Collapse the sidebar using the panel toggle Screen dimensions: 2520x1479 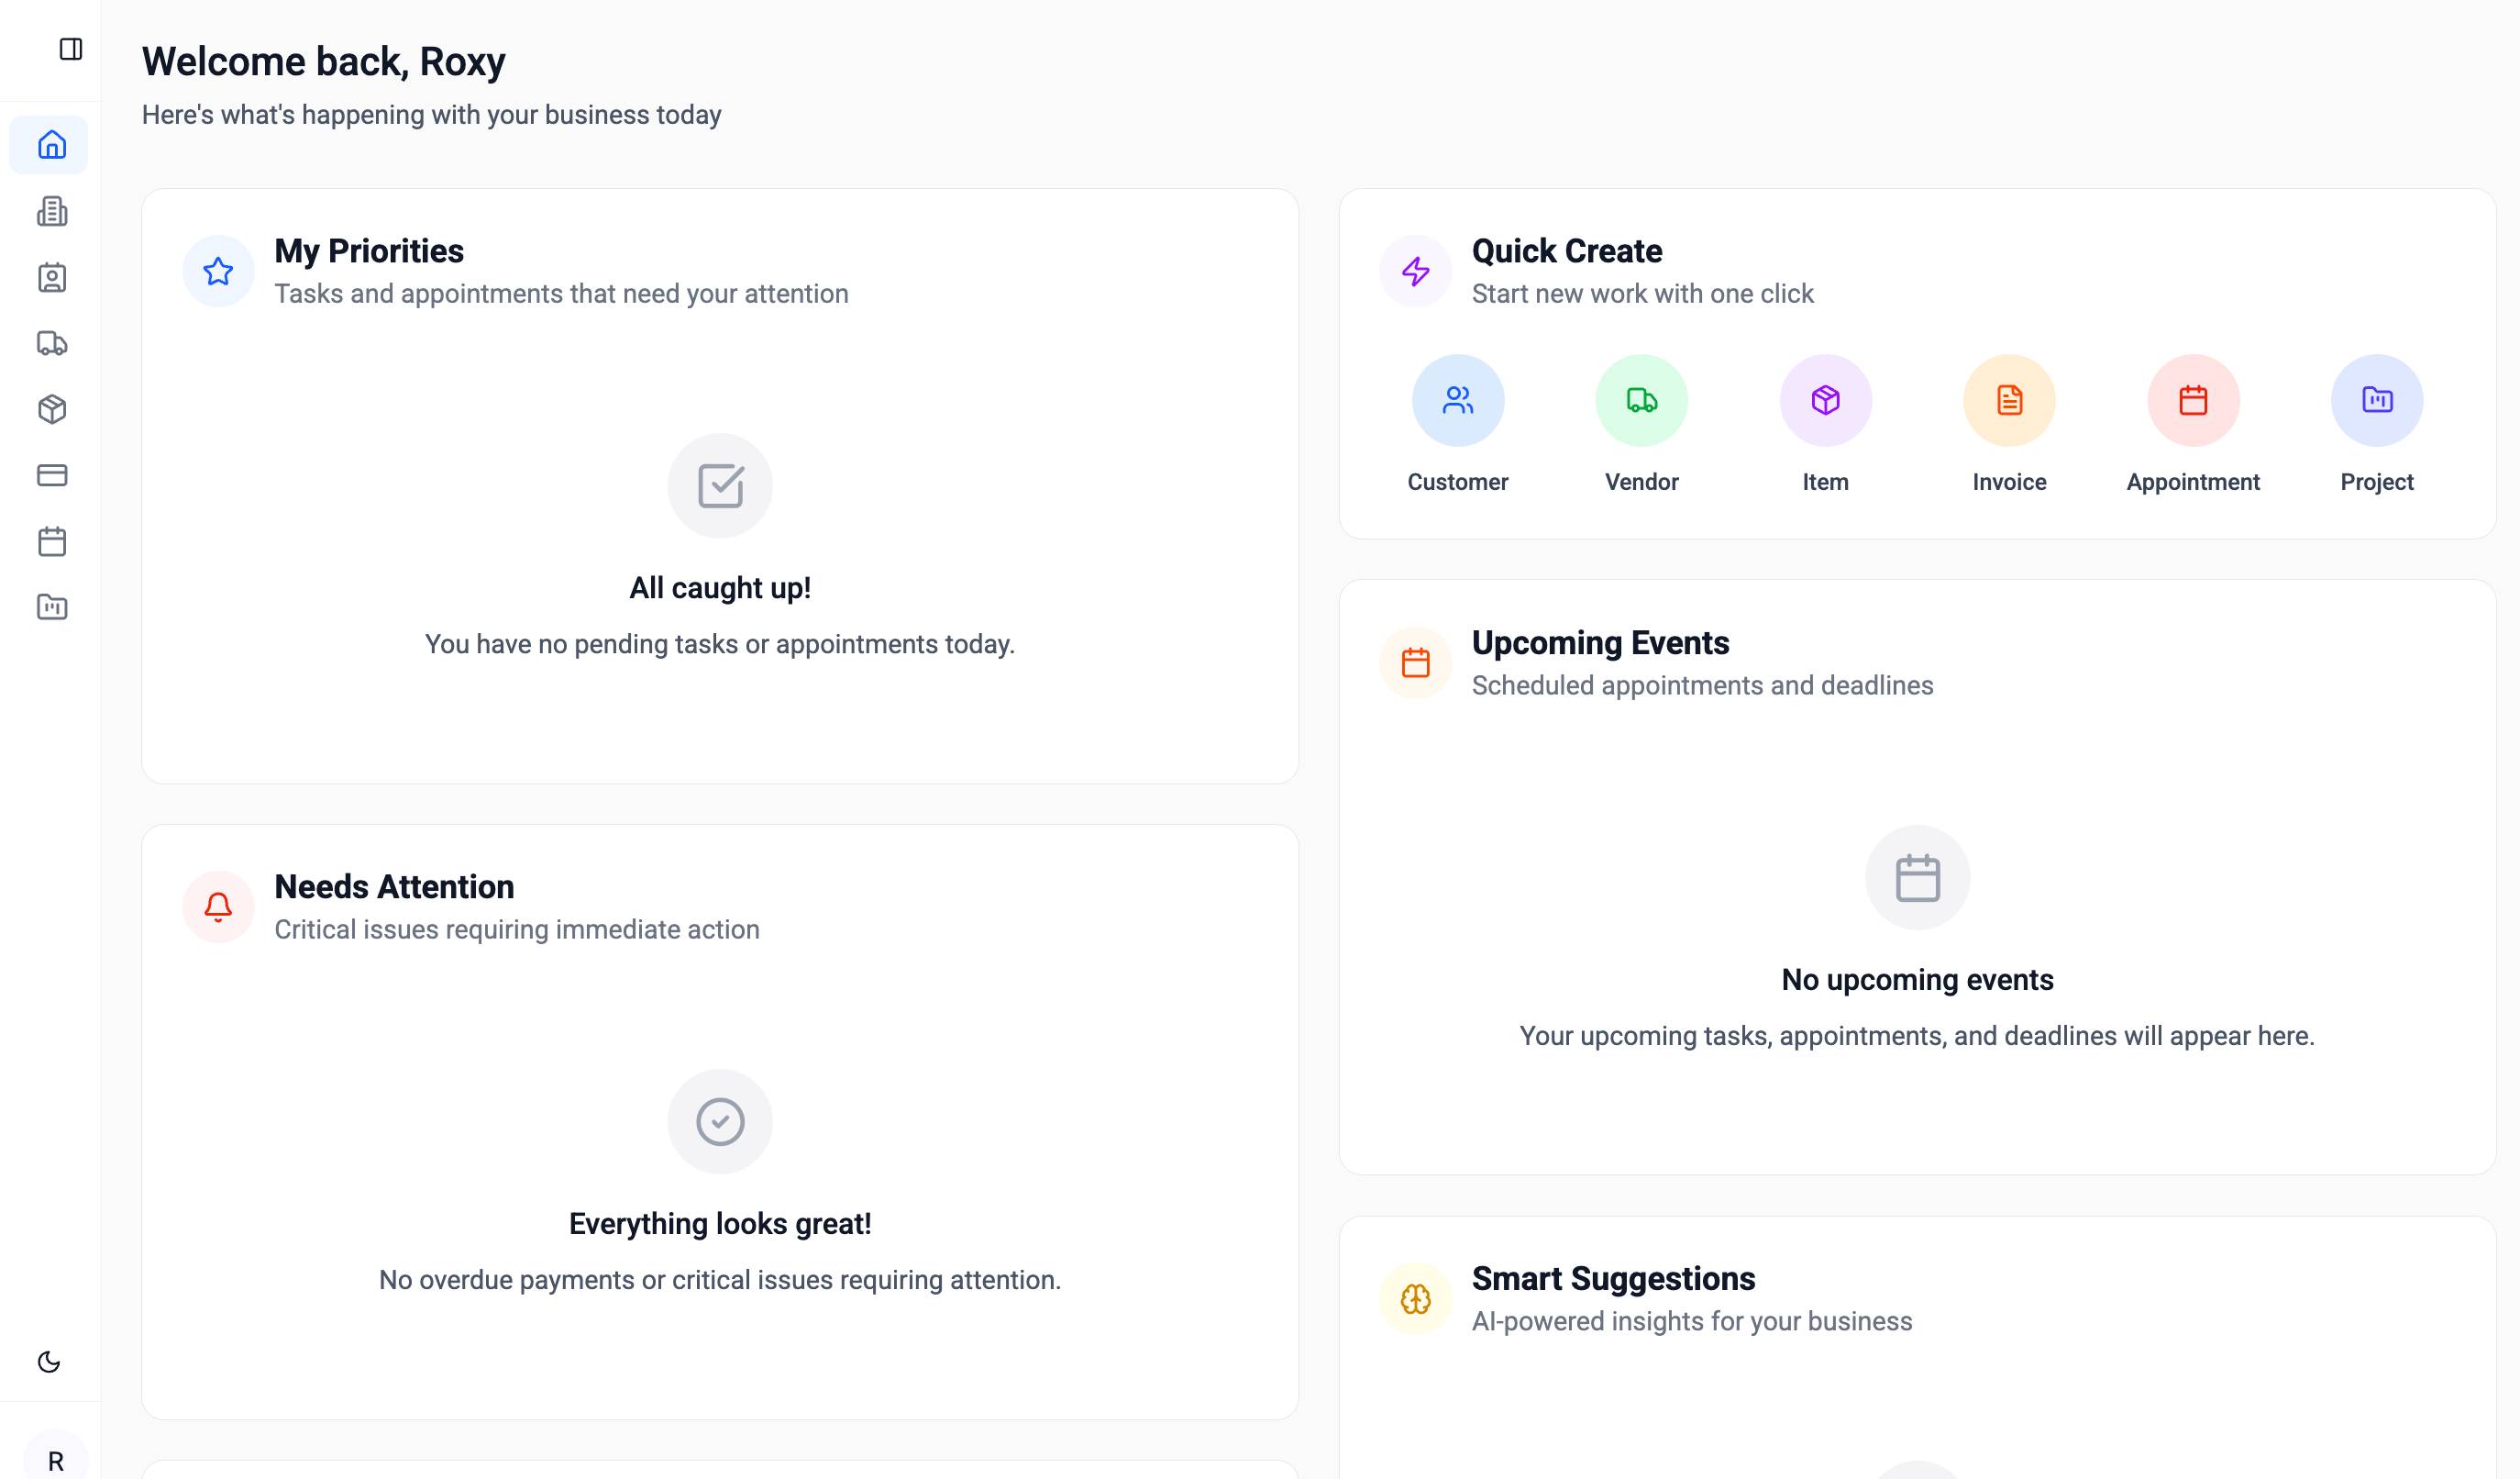[70, 48]
